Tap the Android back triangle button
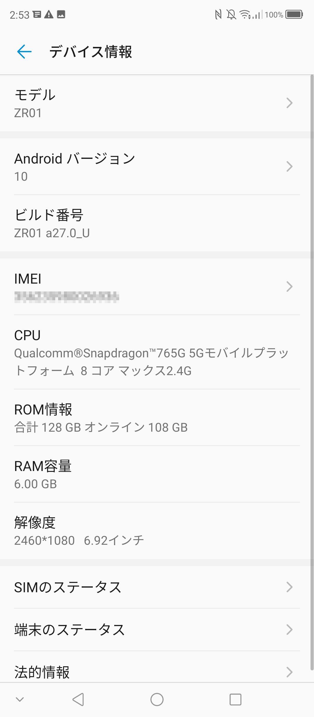This screenshot has width=314, height=717. tap(78, 699)
